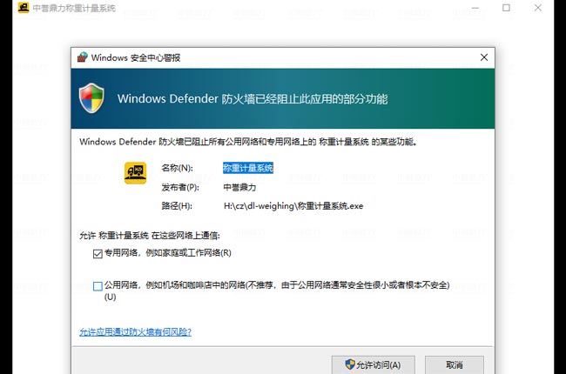Enable the public network checkbox 公用网络
Screen dimensions: 566x374
(98, 286)
